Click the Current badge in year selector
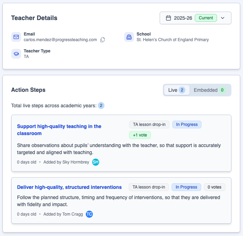 coord(206,18)
